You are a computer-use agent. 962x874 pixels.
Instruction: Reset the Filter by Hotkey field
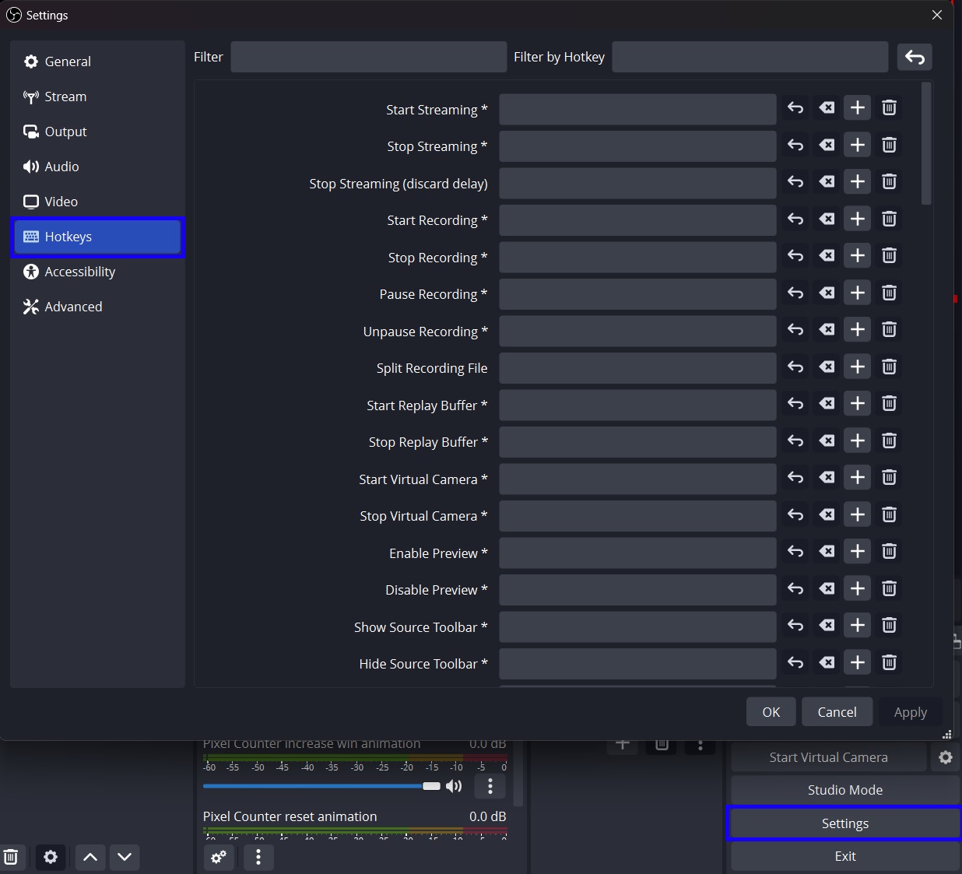pos(915,57)
